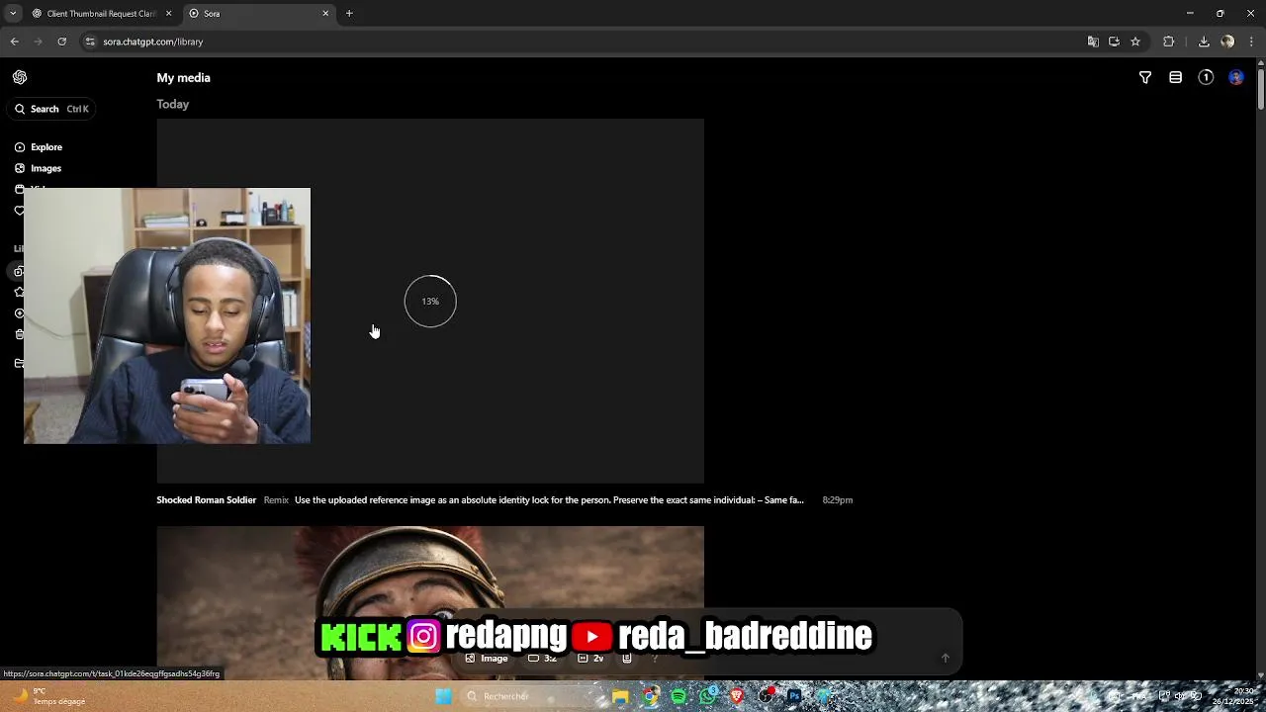Click the My media heading

183,78
